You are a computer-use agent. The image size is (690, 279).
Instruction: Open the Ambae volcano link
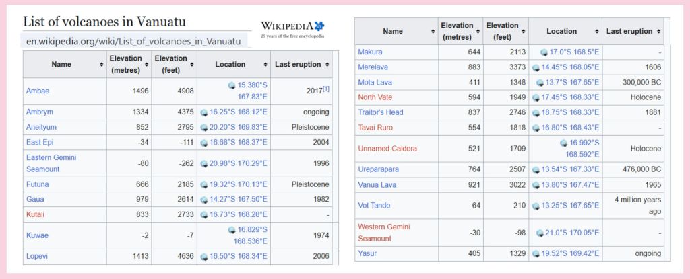(x=36, y=91)
